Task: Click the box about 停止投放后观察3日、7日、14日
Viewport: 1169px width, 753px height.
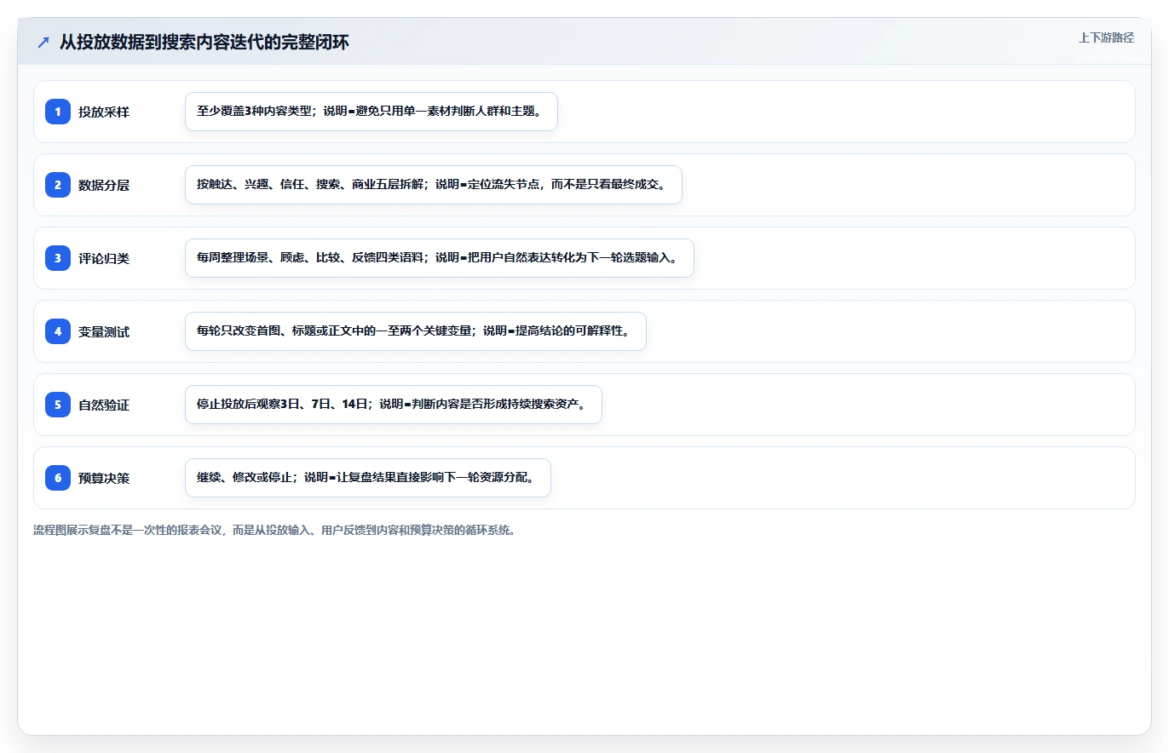Action: tap(394, 405)
